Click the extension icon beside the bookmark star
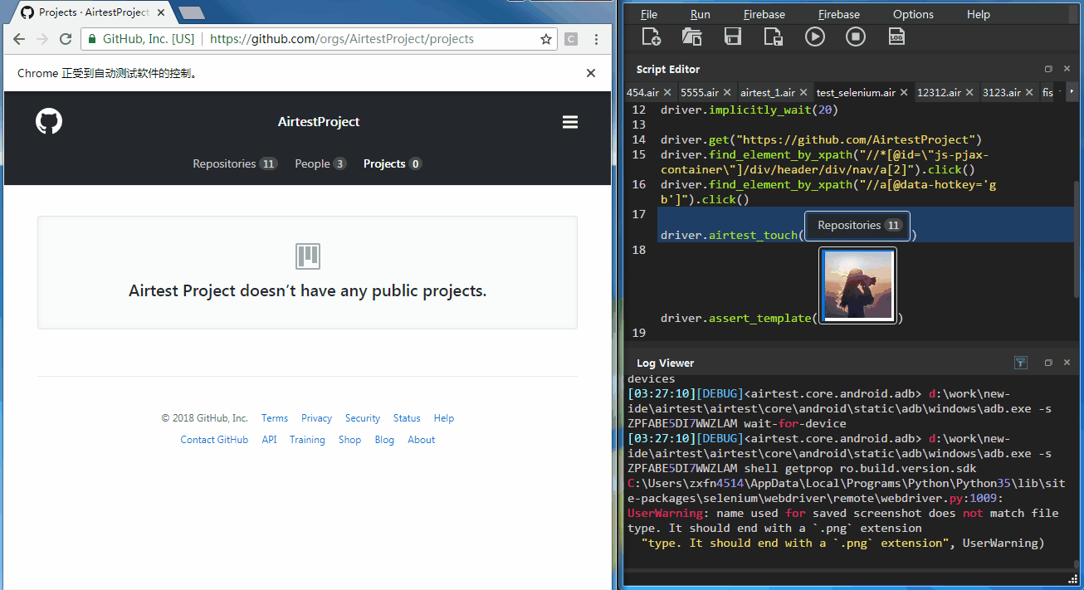 (571, 39)
